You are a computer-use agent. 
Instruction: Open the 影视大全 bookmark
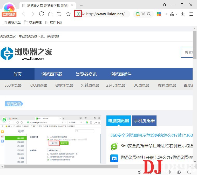[12, 22]
